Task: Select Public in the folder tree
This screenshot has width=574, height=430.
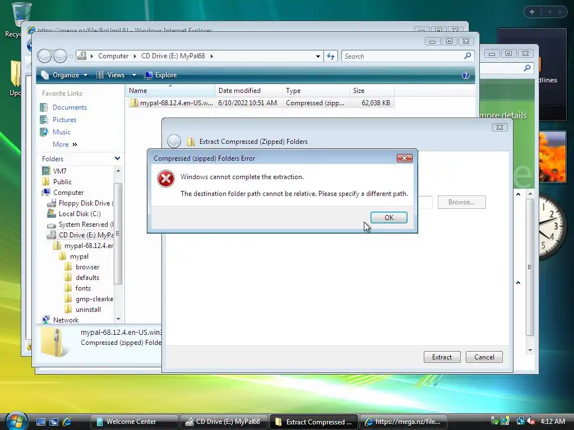Action: click(x=62, y=182)
